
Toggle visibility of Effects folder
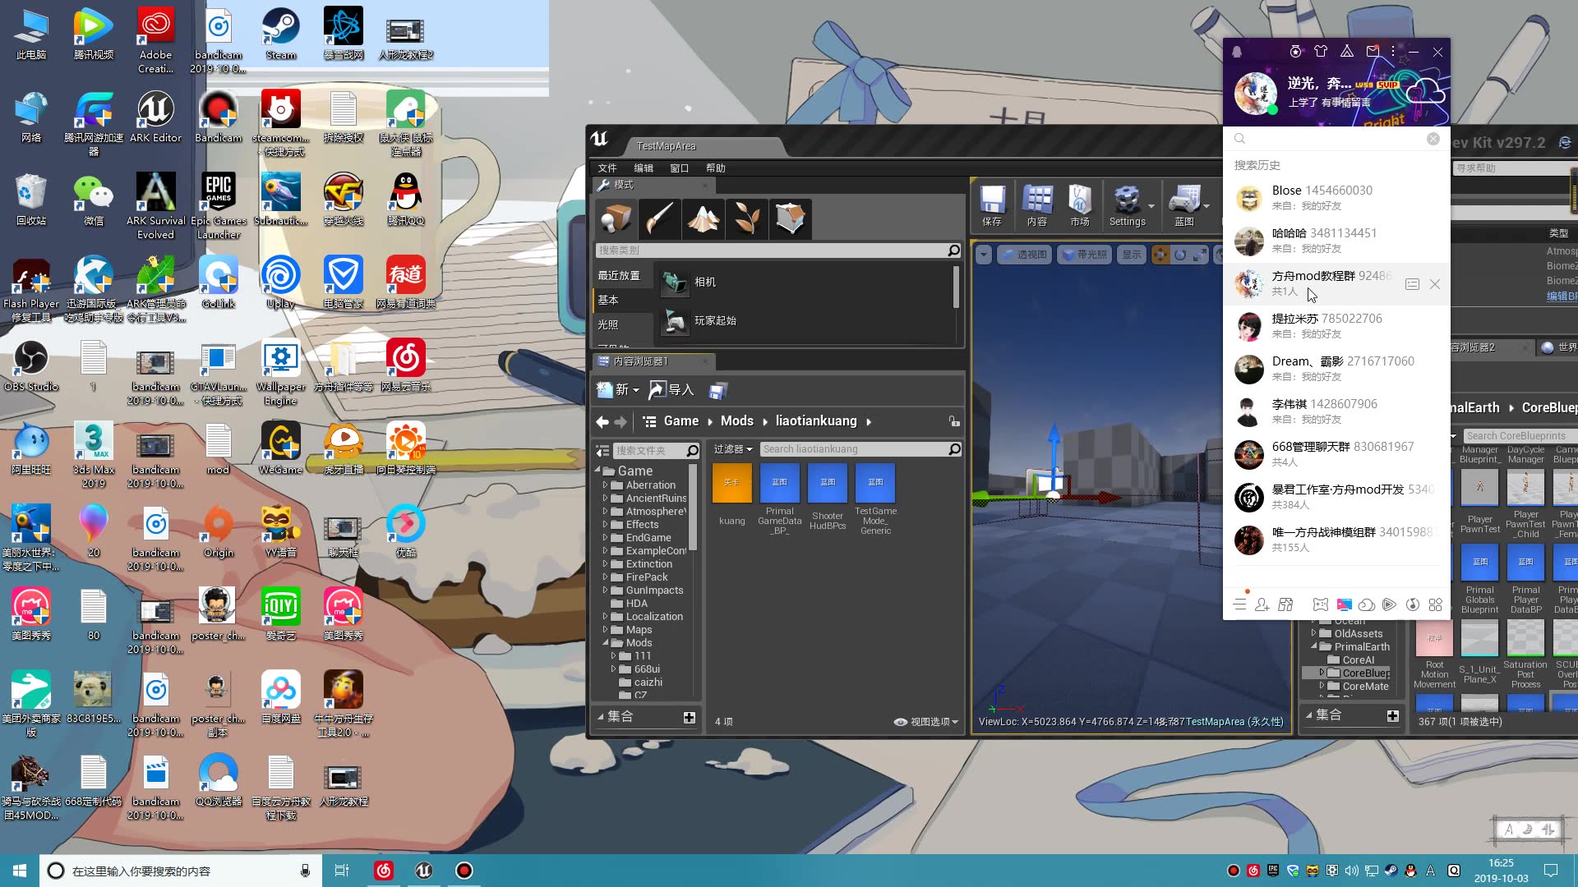pyautogui.click(x=605, y=524)
